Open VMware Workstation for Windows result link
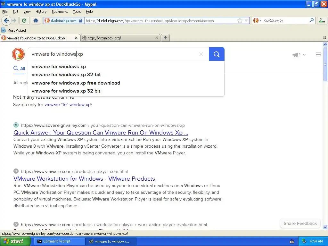This screenshot has height=246, width=328. point(84,179)
